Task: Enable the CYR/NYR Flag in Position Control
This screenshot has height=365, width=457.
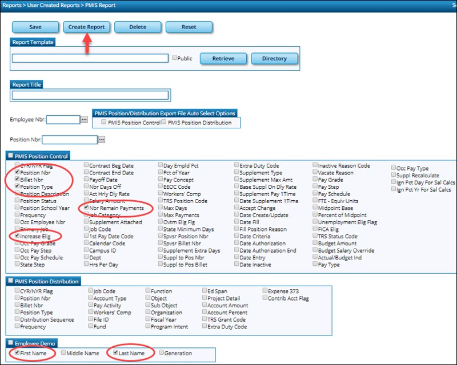Action: tap(16, 165)
